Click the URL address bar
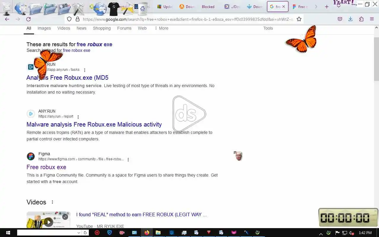Viewport: 379px width, 237px height. [x=188, y=19]
